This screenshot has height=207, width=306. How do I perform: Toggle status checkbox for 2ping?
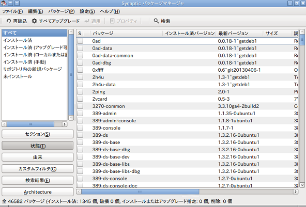tap(80, 91)
